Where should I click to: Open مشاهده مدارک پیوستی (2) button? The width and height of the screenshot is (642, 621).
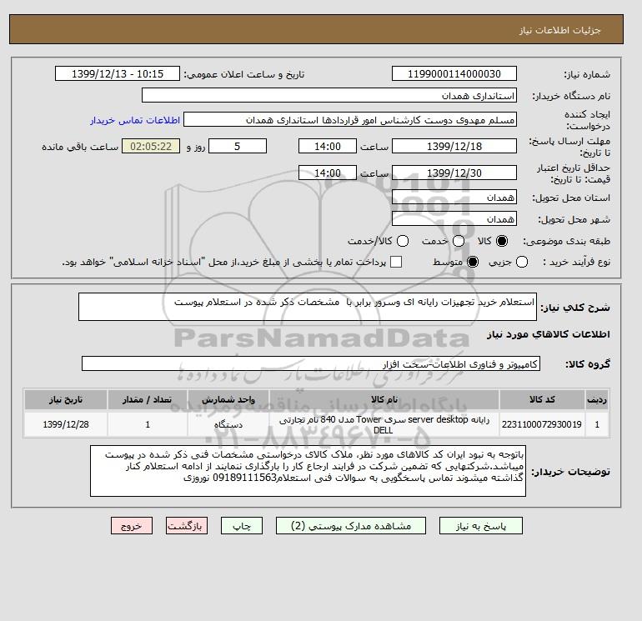[x=351, y=526]
